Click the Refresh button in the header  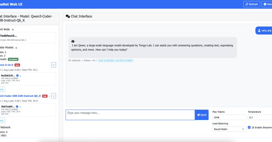(252, 4)
